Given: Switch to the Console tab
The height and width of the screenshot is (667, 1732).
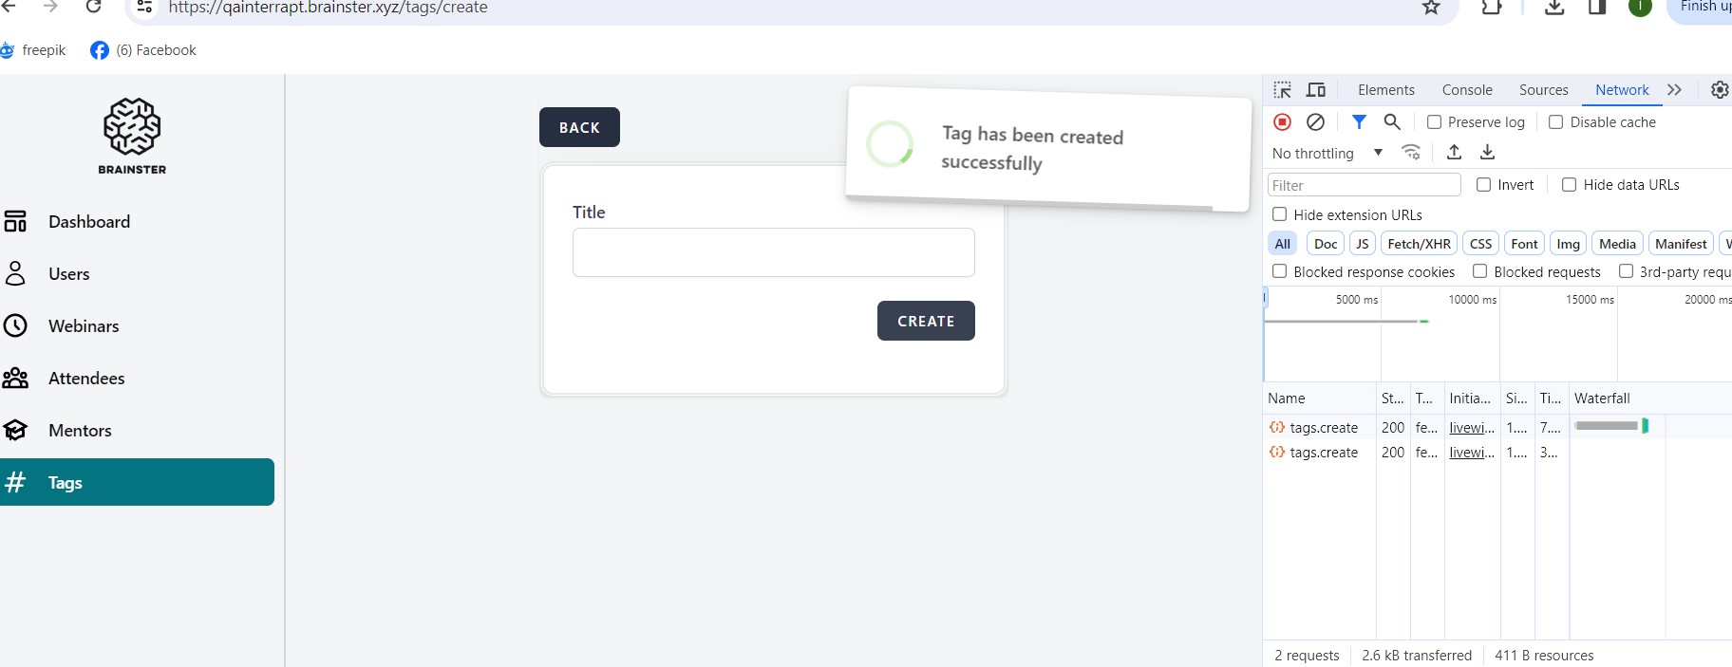Looking at the screenshot, I should [1467, 90].
